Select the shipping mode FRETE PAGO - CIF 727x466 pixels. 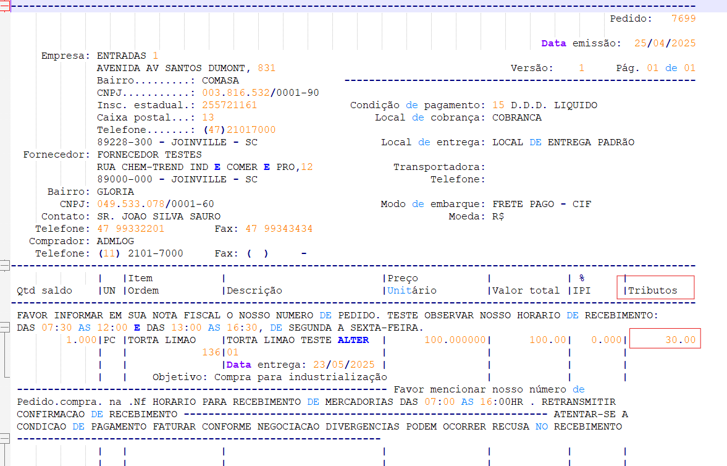click(x=542, y=204)
